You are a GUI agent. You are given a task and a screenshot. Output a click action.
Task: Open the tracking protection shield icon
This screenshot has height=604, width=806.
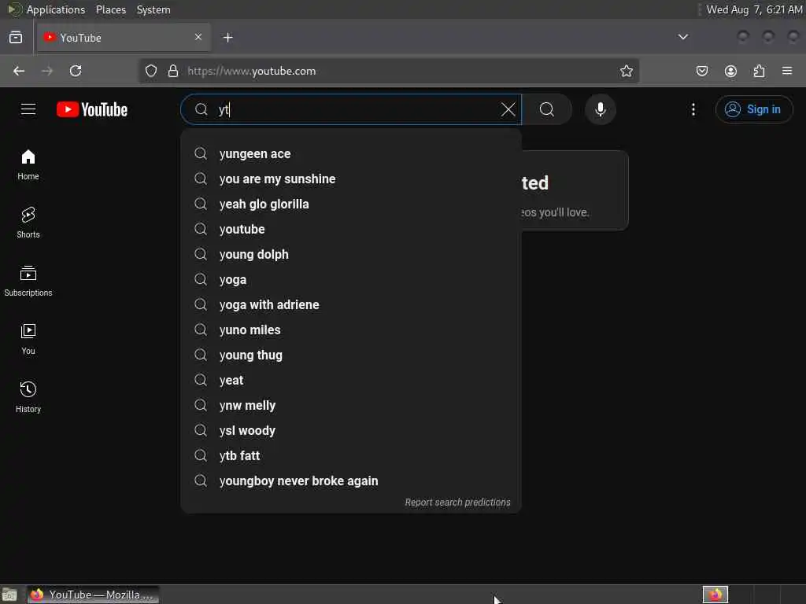tap(150, 71)
